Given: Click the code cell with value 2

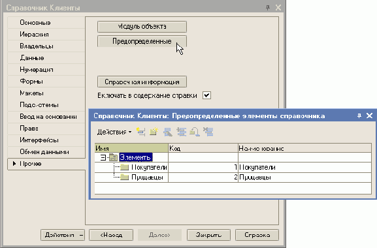Looking at the screenshot, I should pos(203,178).
